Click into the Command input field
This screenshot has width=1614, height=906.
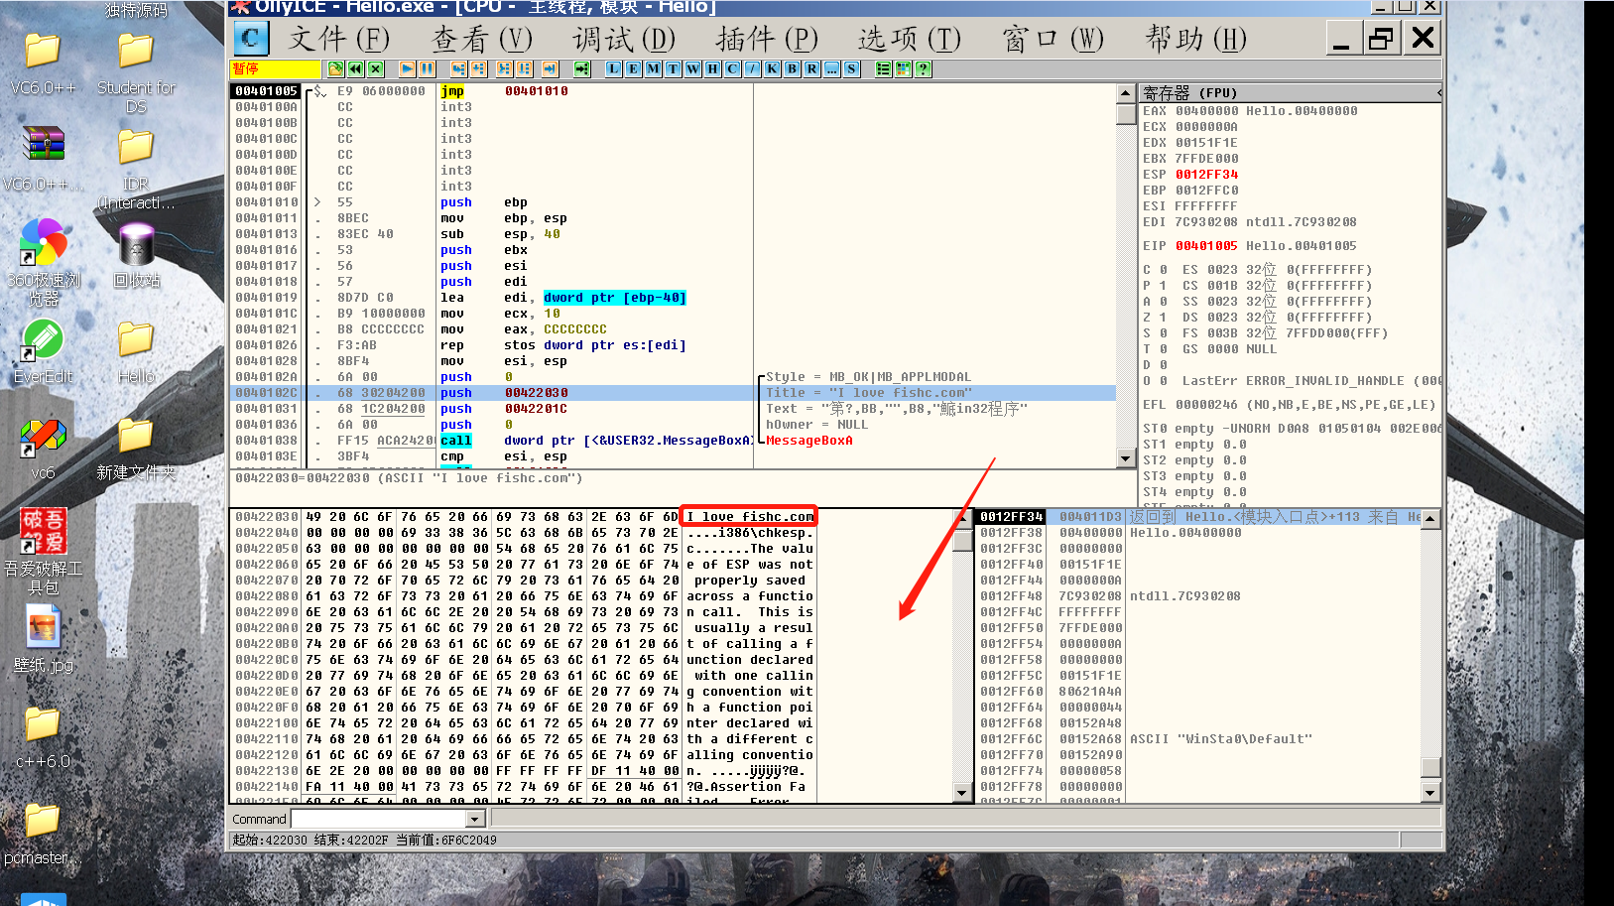pyautogui.click(x=379, y=819)
